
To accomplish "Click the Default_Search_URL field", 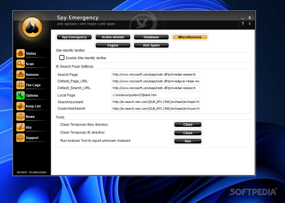I will [x=155, y=88].
